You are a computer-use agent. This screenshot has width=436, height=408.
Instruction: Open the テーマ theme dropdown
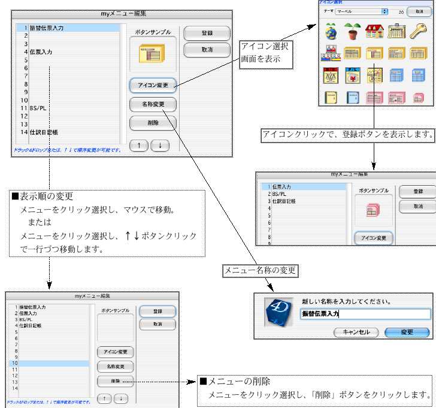[x=361, y=11]
